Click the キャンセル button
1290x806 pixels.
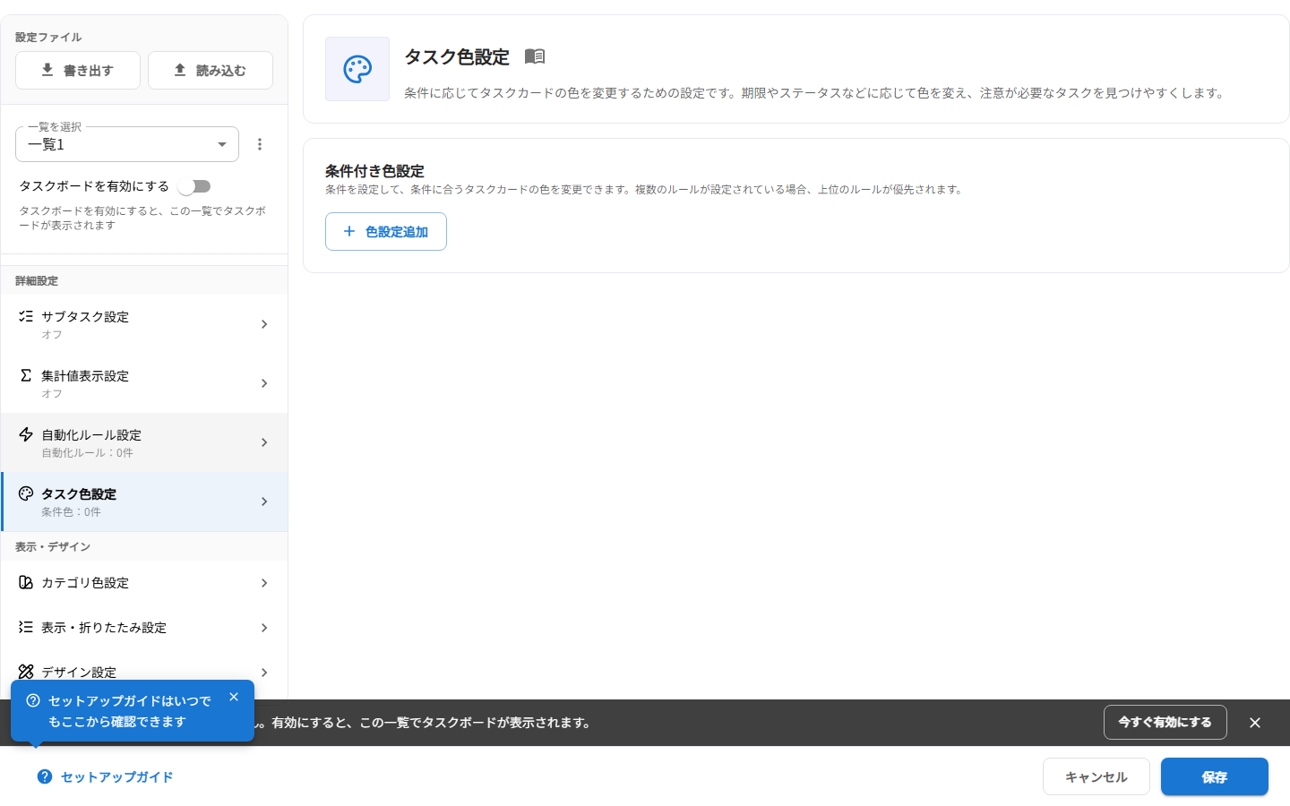click(x=1096, y=776)
